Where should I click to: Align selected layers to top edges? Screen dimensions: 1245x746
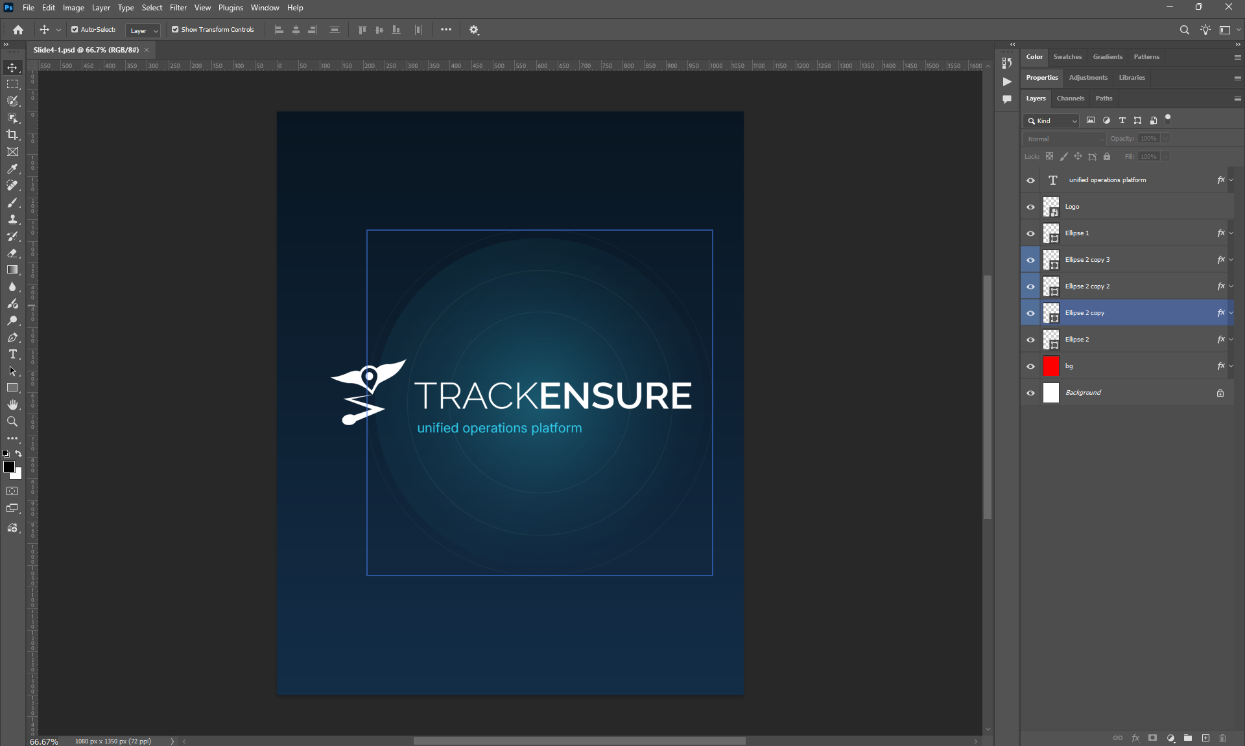coord(362,30)
